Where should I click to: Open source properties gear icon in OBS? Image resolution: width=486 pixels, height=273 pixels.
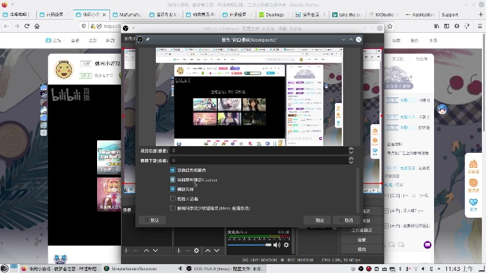(x=197, y=250)
